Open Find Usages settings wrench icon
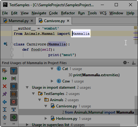Viewport: 138px width, 127px height. [5, 71]
